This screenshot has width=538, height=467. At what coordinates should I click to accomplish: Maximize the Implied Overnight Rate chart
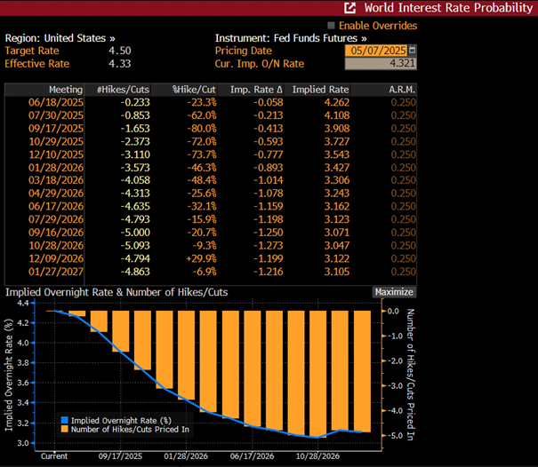tap(394, 292)
